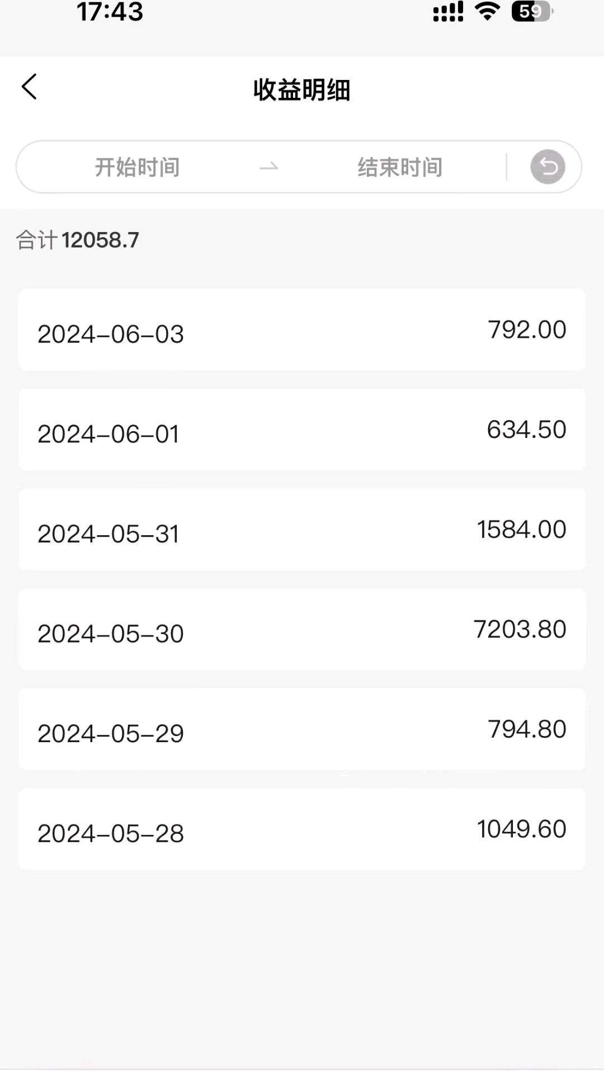Open the 2024-05-29 earnings entry
The image size is (604, 1071).
pyautogui.click(x=302, y=729)
